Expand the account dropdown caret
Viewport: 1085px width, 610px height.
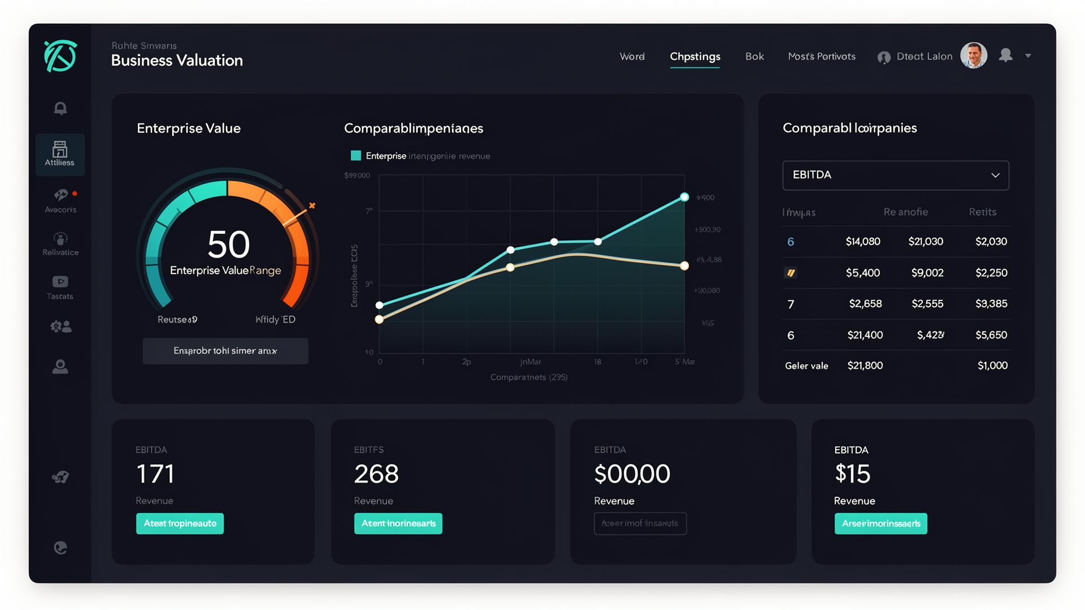1028,55
